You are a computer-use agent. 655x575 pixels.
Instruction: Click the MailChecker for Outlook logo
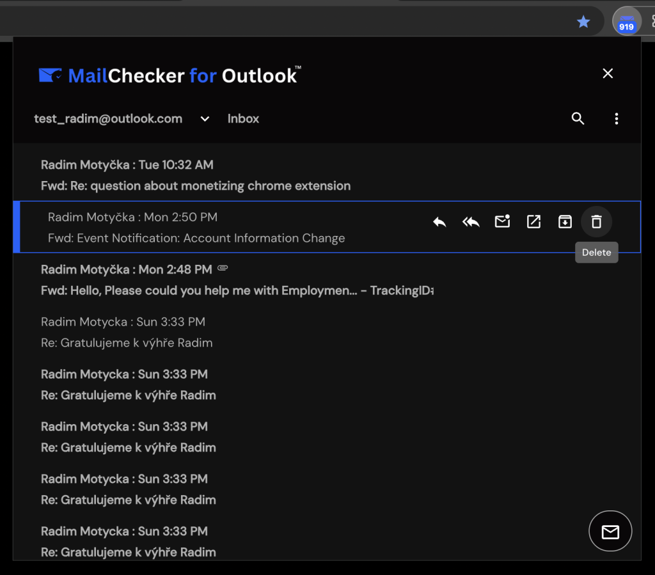click(x=170, y=75)
